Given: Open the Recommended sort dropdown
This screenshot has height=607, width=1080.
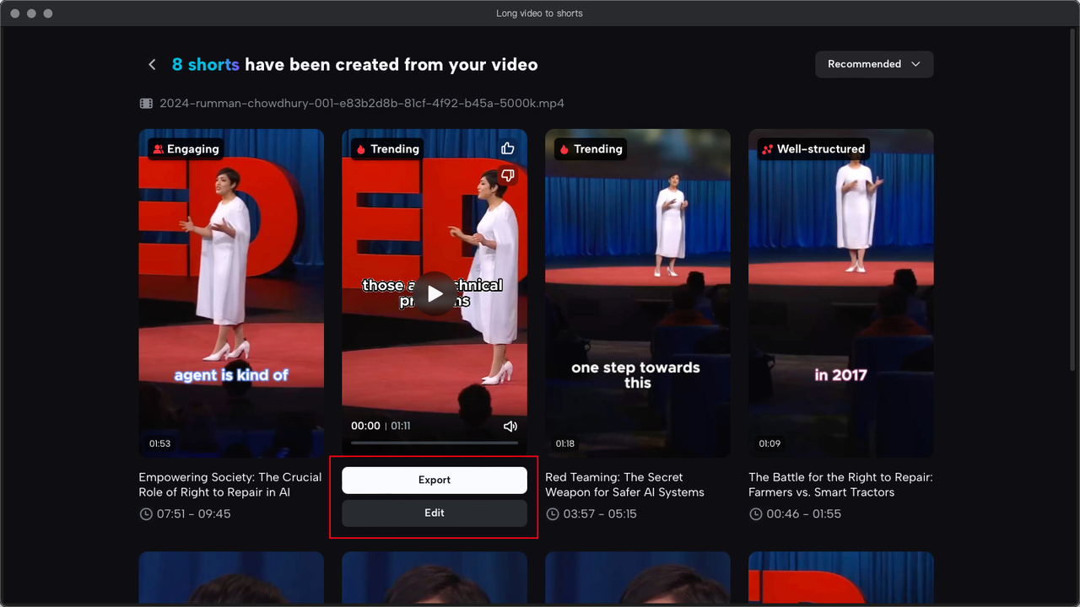Looking at the screenshot, I should click(x=874, y=64).
